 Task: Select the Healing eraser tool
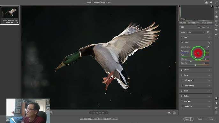tap(216, 17)
